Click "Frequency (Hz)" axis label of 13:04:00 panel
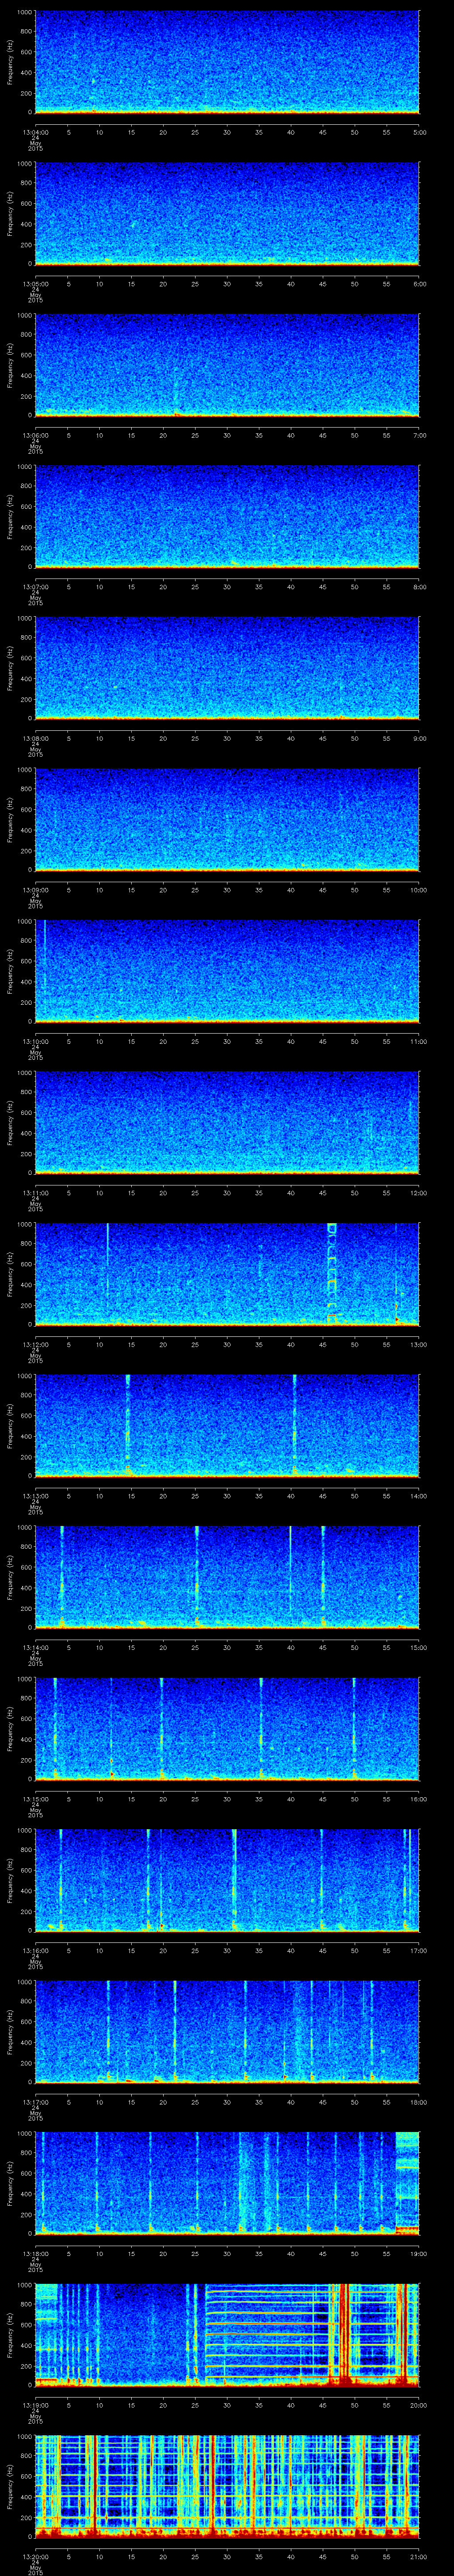The height and width of the screenshot is (2576, 454). pos(10,63)
